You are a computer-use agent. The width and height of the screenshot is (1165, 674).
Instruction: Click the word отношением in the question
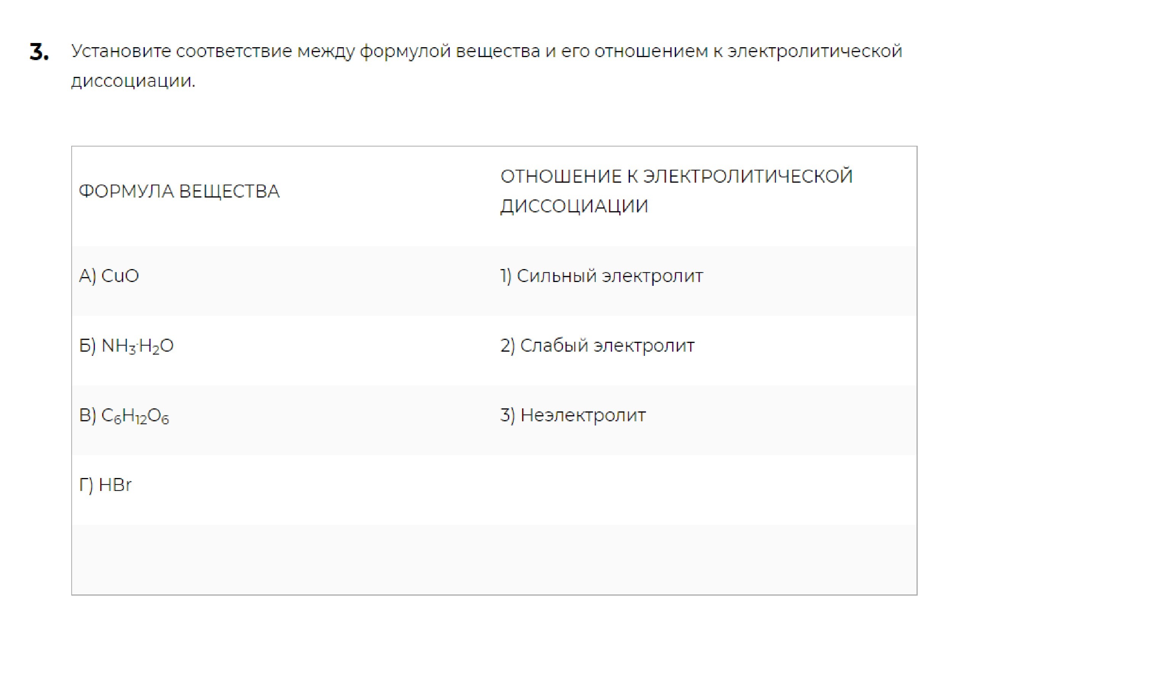click(651, 51)
